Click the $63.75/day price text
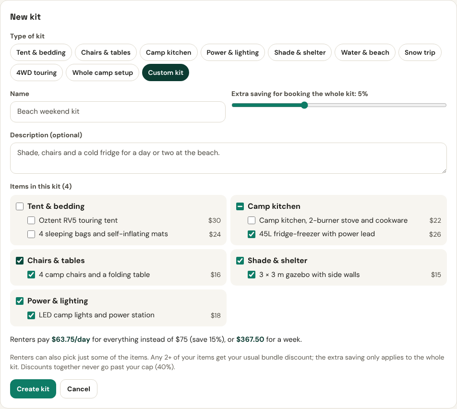This screenshot has height=409, width=457. pos(71,339)
